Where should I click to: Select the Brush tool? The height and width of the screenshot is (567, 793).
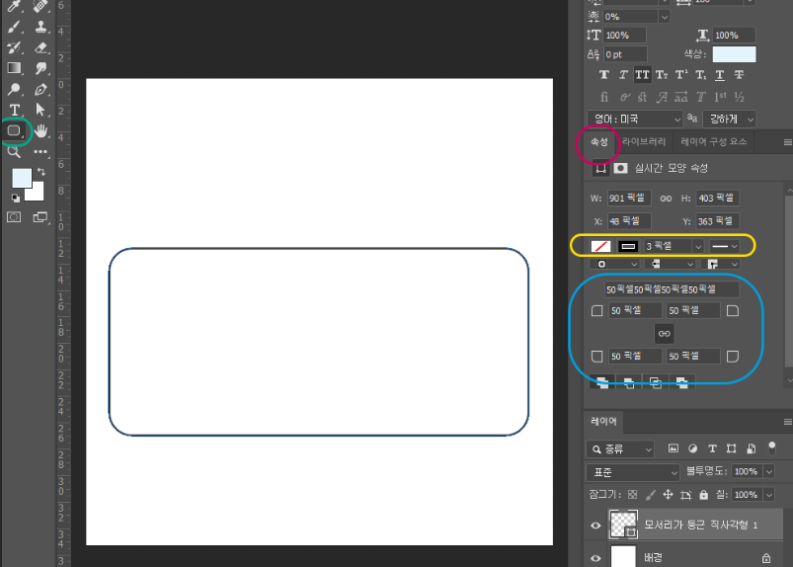click(14, 27)
